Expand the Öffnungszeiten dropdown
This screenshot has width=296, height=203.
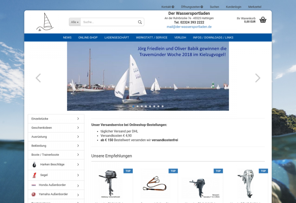coord(192,7)
